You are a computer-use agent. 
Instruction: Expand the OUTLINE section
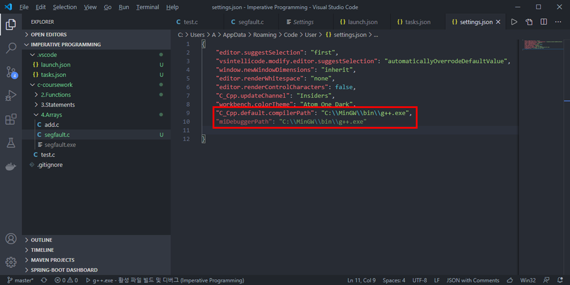[96, 240]
